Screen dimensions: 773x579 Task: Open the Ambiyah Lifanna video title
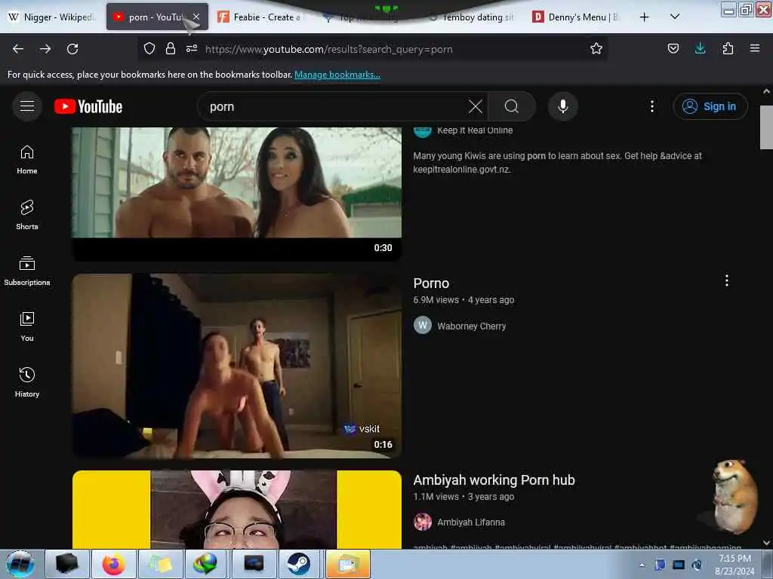tap(494, 480)
